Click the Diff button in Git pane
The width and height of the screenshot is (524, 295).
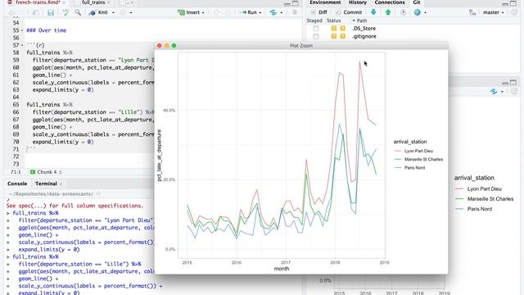pos(318,12)
